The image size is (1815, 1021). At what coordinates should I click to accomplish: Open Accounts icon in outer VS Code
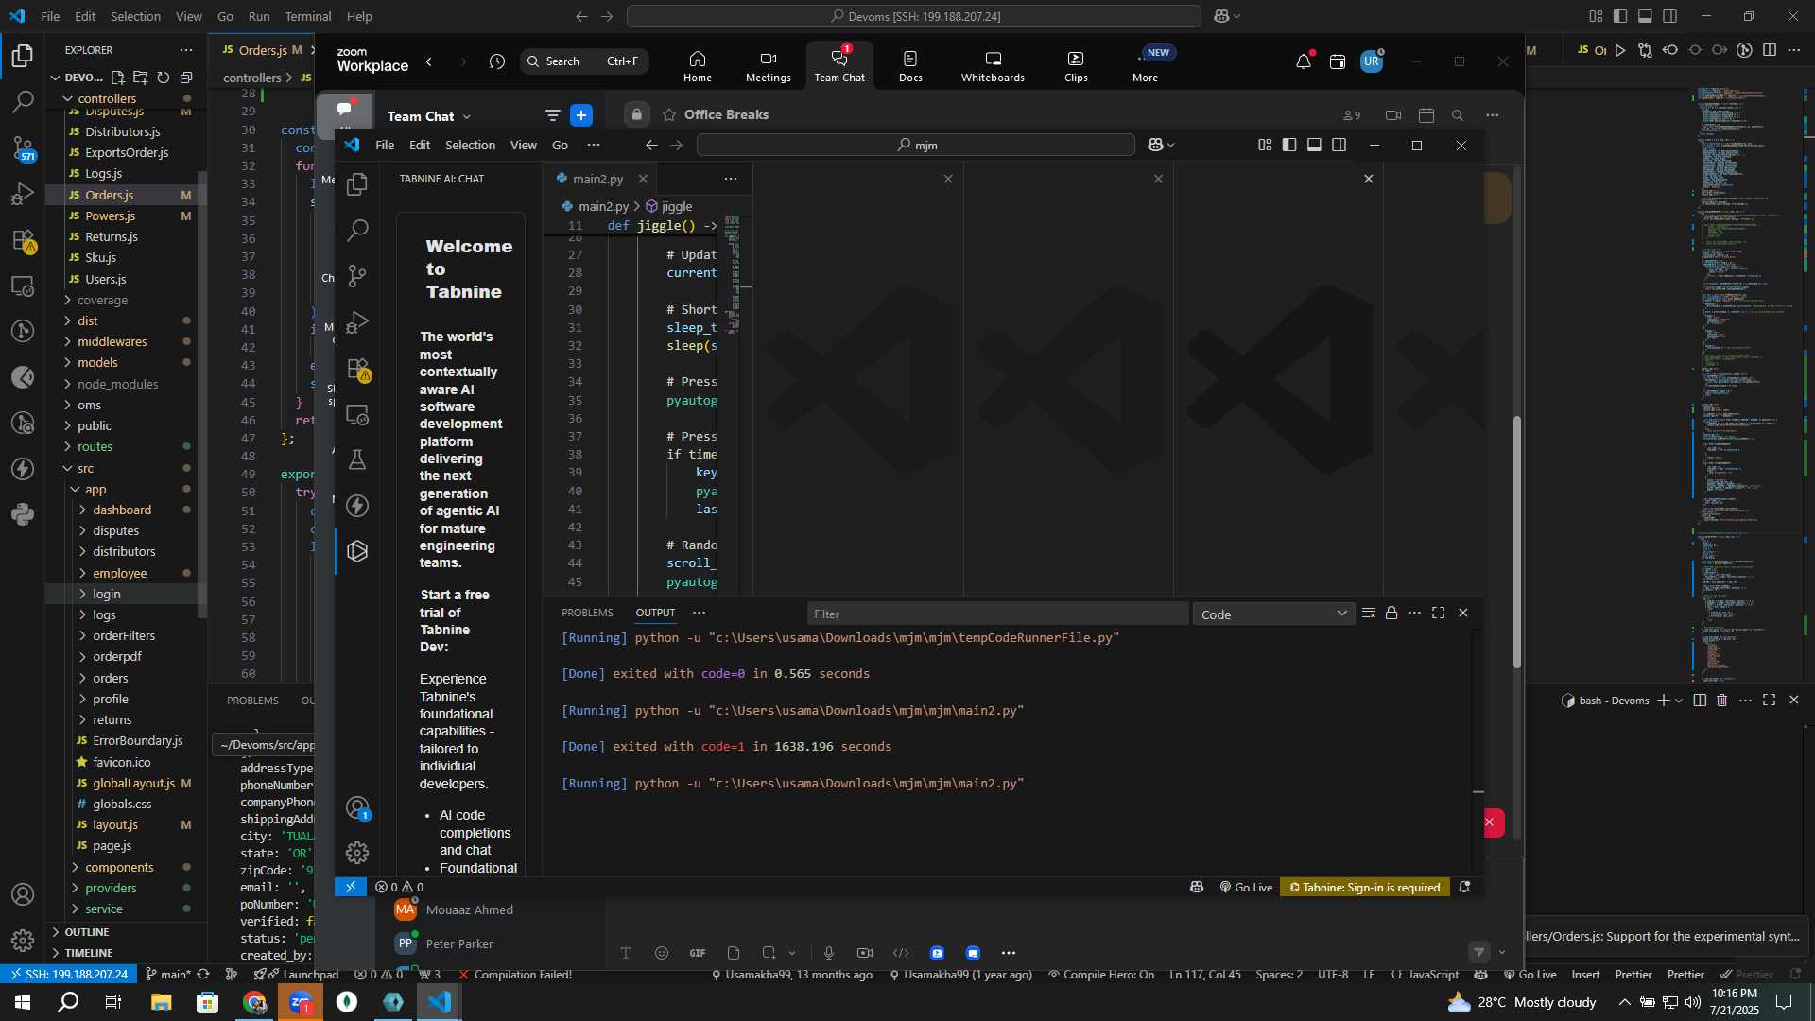pyautogui.click(x=23, y=894)
